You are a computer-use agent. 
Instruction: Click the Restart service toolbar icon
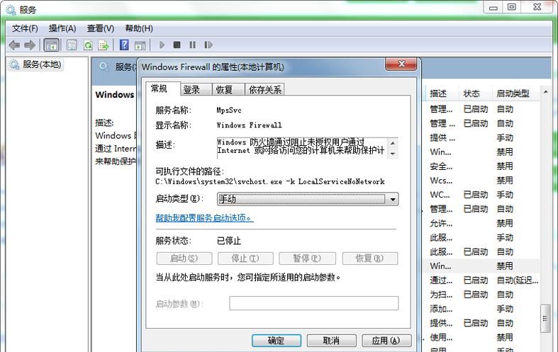[x=208, y=45]
